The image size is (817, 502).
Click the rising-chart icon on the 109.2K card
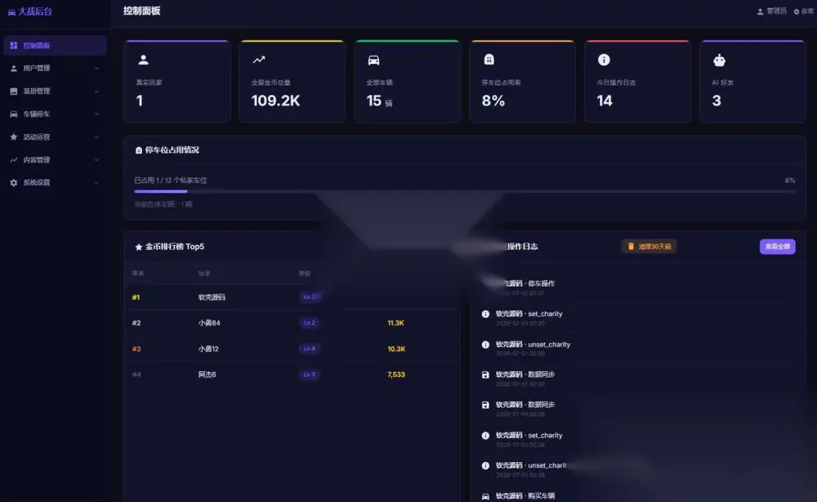[x=259, y=60]
